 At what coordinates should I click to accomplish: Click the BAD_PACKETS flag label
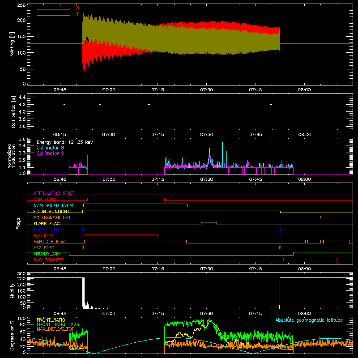click(x=49, y=260)
